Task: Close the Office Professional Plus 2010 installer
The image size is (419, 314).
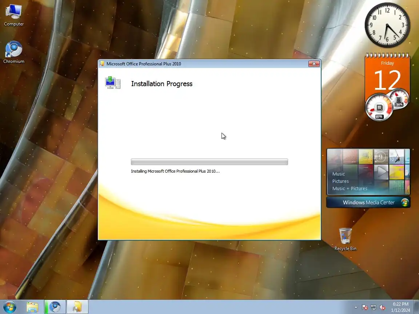Action: coord(314,64)
